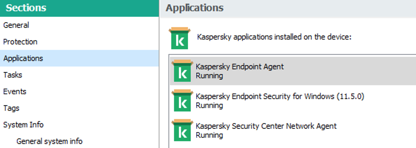Screen dimensions: 416x148
Task: Click the Applications panel header title
Action: pyautogui.click(x=194, y=8)
